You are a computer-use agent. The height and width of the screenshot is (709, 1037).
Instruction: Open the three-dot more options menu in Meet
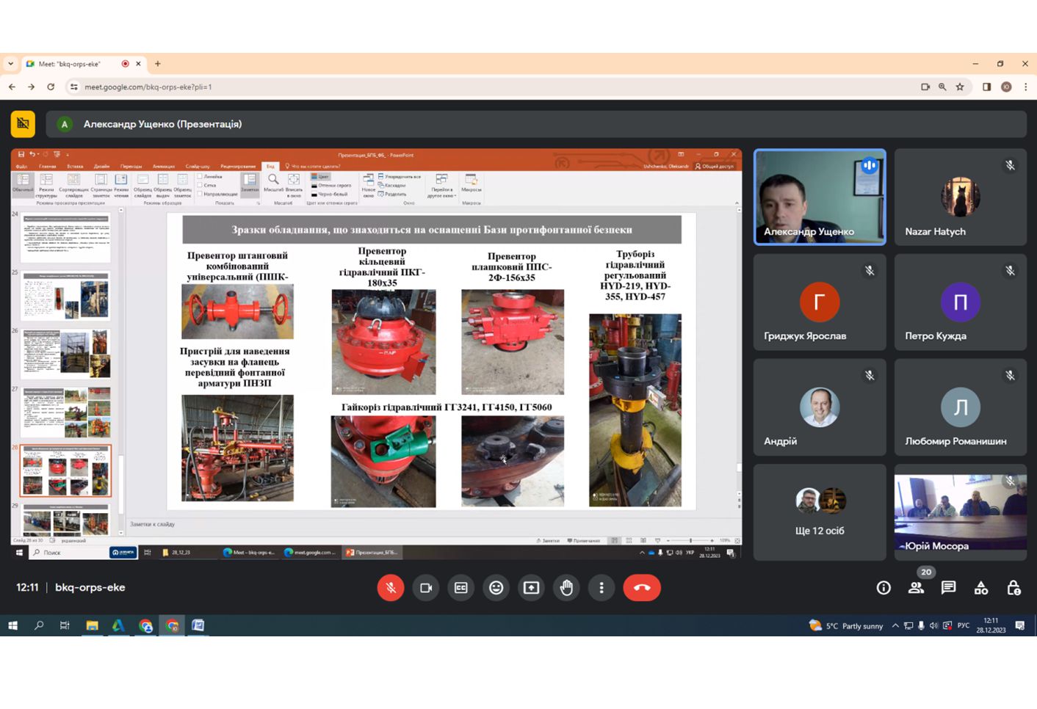pyautogui.click(x=601, y=588)
